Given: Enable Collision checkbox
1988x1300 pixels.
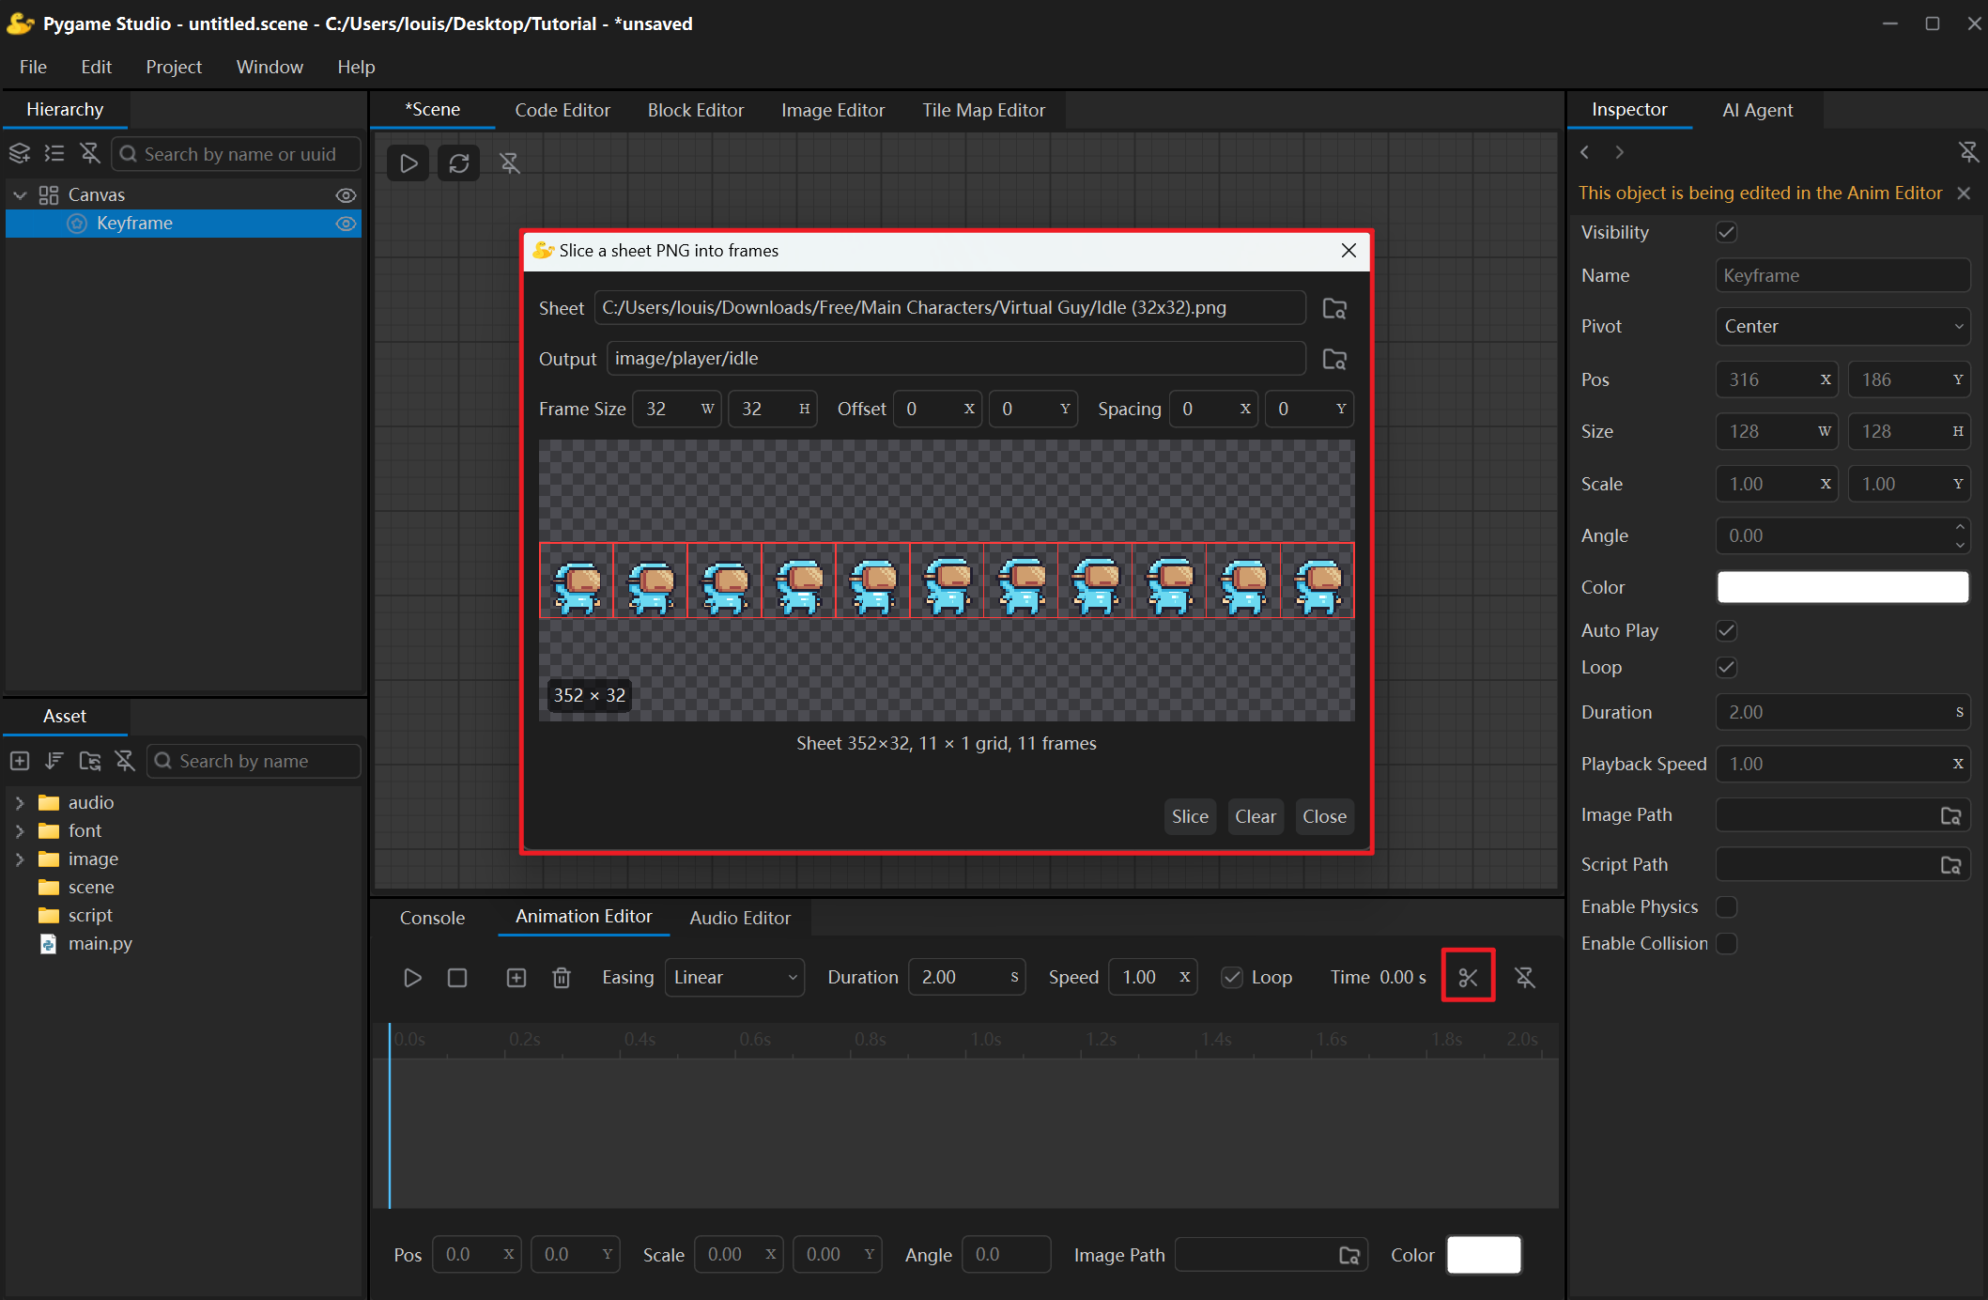Looking at the screenshot, I should coord(1726,943).
